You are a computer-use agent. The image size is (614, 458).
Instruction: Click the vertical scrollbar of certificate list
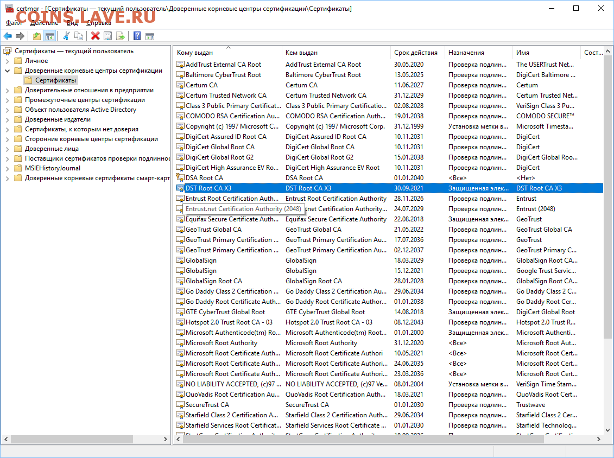[x=607, y=196]
